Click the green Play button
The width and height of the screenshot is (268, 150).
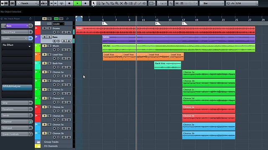(x=77, y=3)
